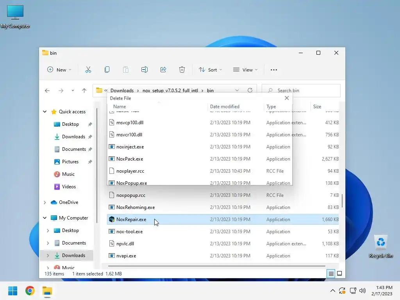Screen dimensions: 400x300
Task: Click the Delete trash icon
Action: (x=182, y=70)
